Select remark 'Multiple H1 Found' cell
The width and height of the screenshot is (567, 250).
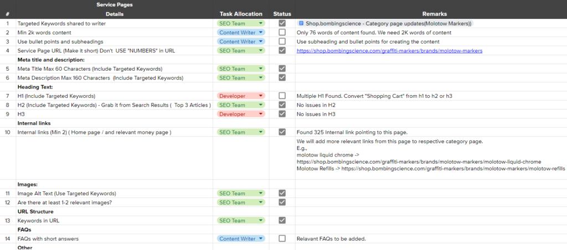coord(431,96)
